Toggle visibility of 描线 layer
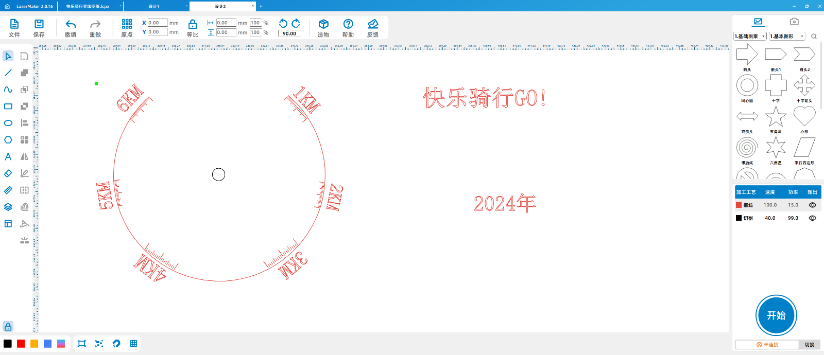Viewport: 824px width, 355px height. tap(812, 205)
